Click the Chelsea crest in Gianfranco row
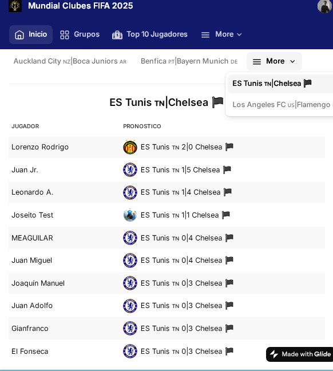The width and height of the screenshot is (333, 371). [x=130, y=329]
